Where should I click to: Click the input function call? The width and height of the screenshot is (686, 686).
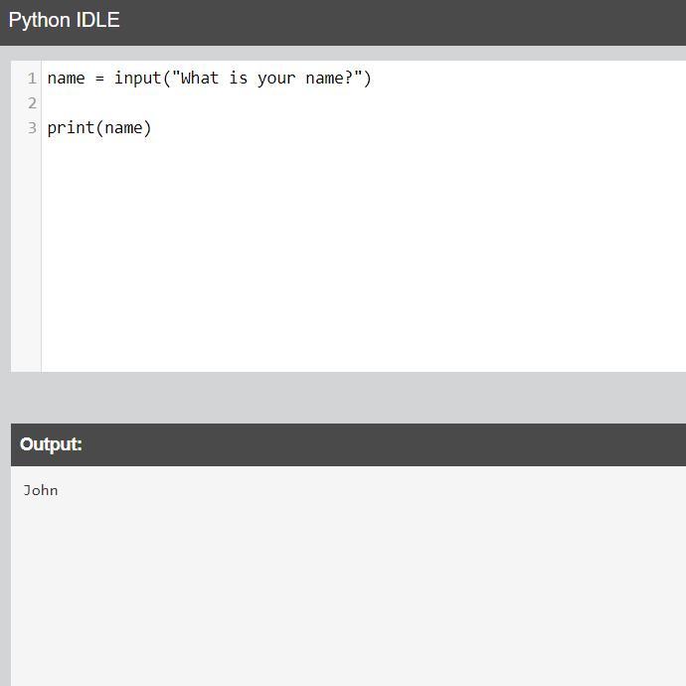tap(137, 79)
